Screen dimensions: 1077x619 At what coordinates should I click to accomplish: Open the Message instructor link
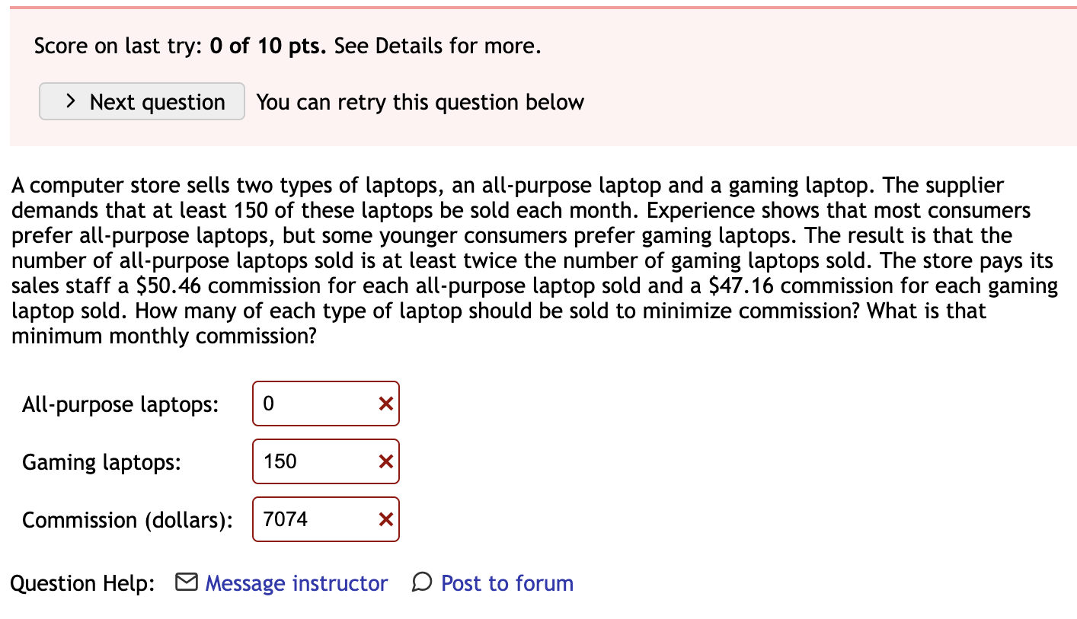coord(296,582)
